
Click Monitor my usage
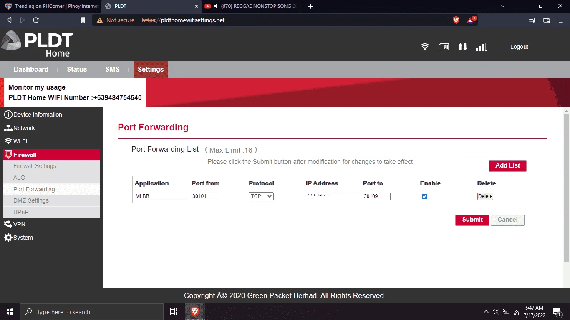(37, 87)
